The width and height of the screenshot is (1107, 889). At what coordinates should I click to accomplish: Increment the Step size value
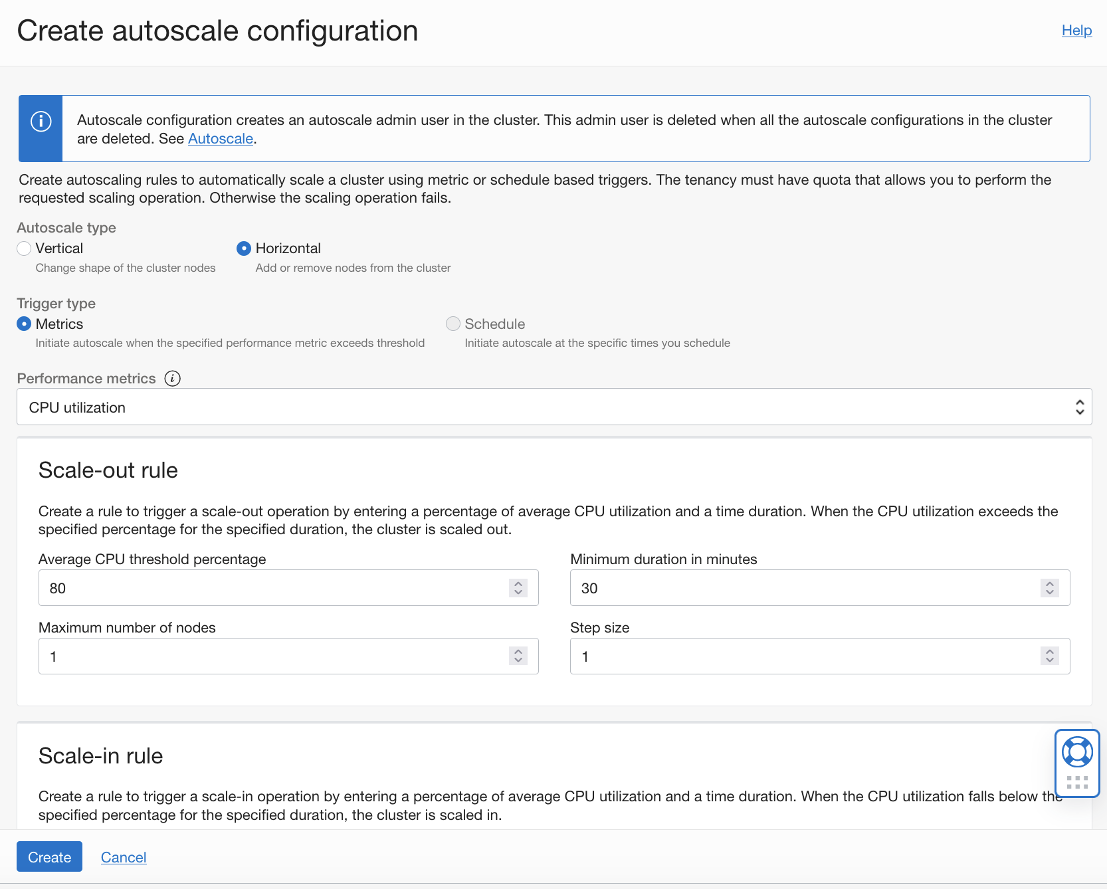(1049, 652)
